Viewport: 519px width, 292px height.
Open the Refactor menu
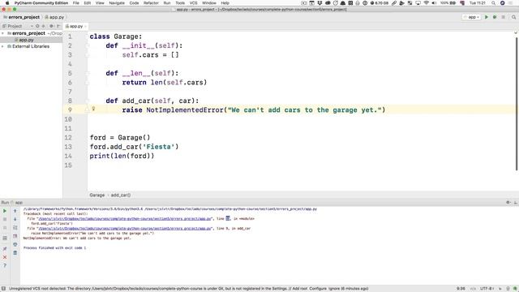(x=151, y=3)
